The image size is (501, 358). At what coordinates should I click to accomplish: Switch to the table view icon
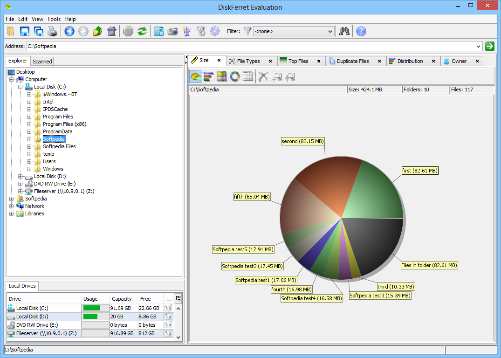point(247,76)
